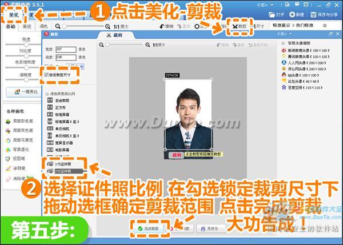
Task: Open the 背景虚化 background blur tool
Action: 18,150
